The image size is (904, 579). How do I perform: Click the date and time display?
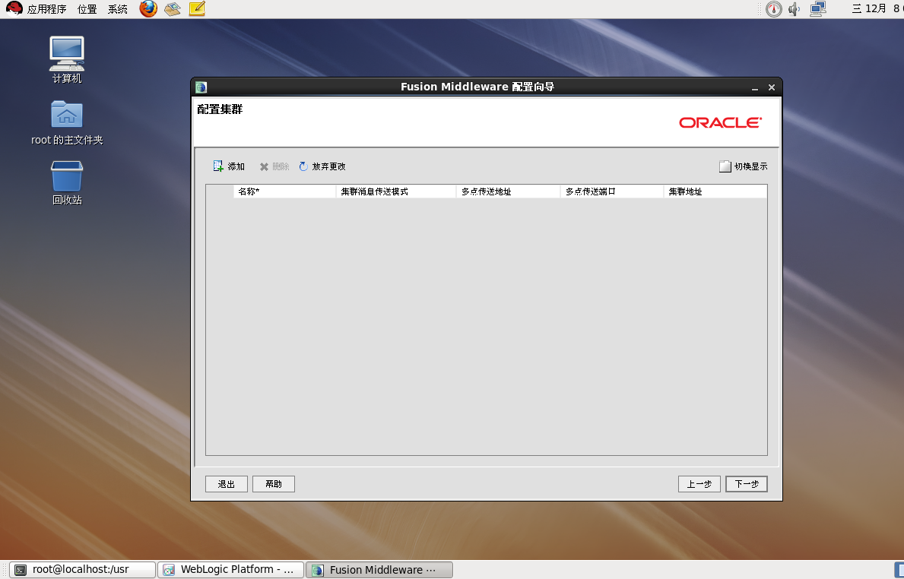(877, 8)
